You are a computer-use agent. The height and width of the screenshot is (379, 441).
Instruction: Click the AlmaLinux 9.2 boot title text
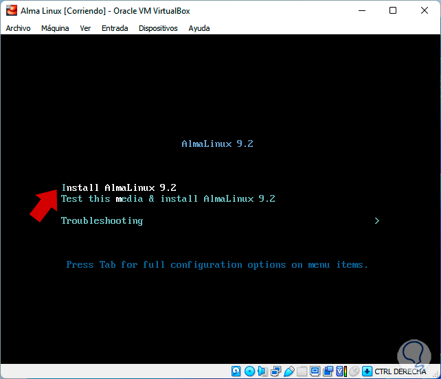217,143
